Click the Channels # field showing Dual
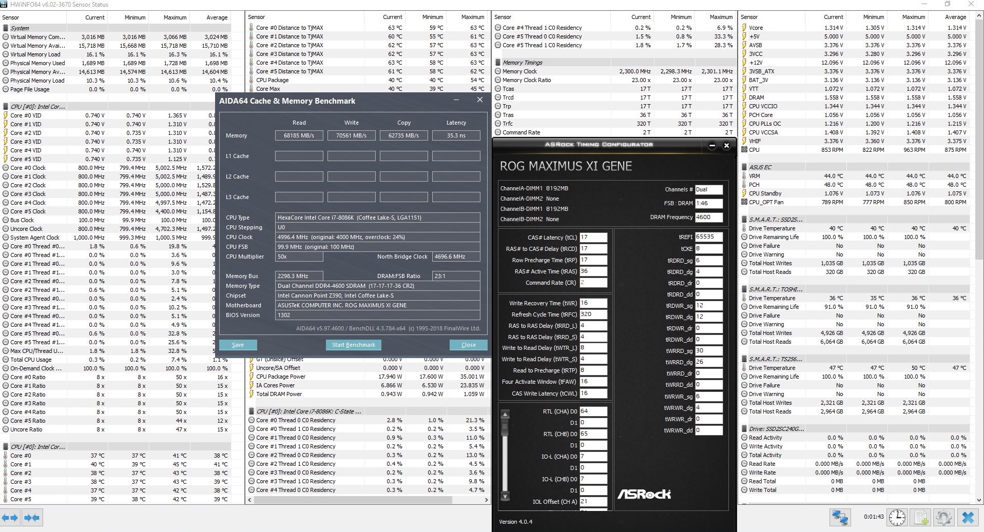984x532 pixels. coord(709,189)
